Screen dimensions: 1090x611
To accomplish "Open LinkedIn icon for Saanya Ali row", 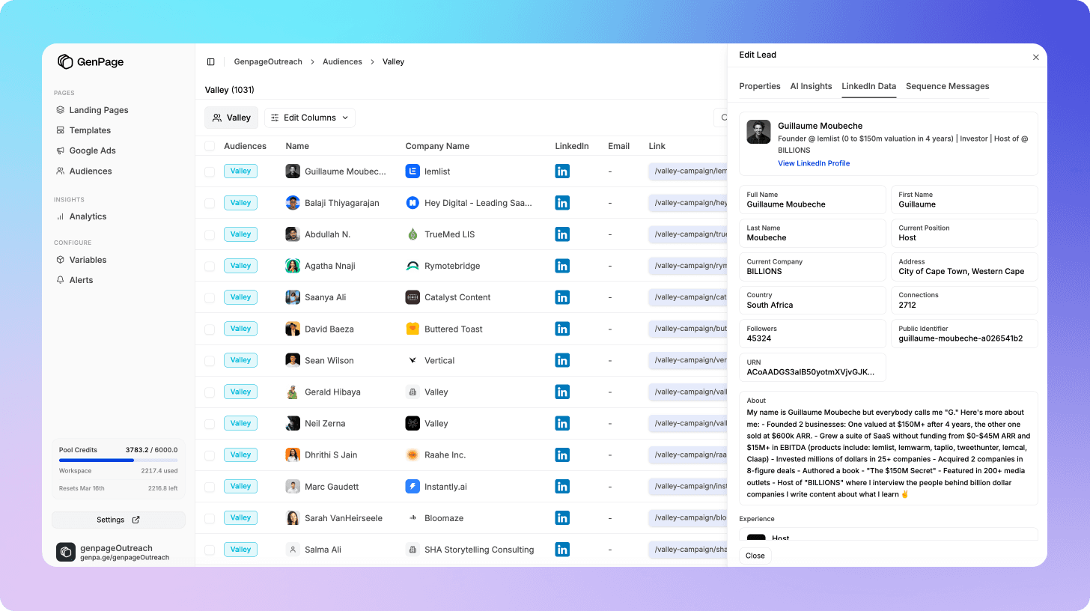I will pos(562,297).
